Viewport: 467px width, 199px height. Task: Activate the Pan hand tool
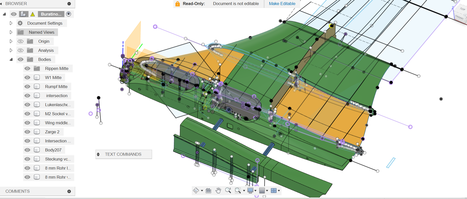pos(218,190)
